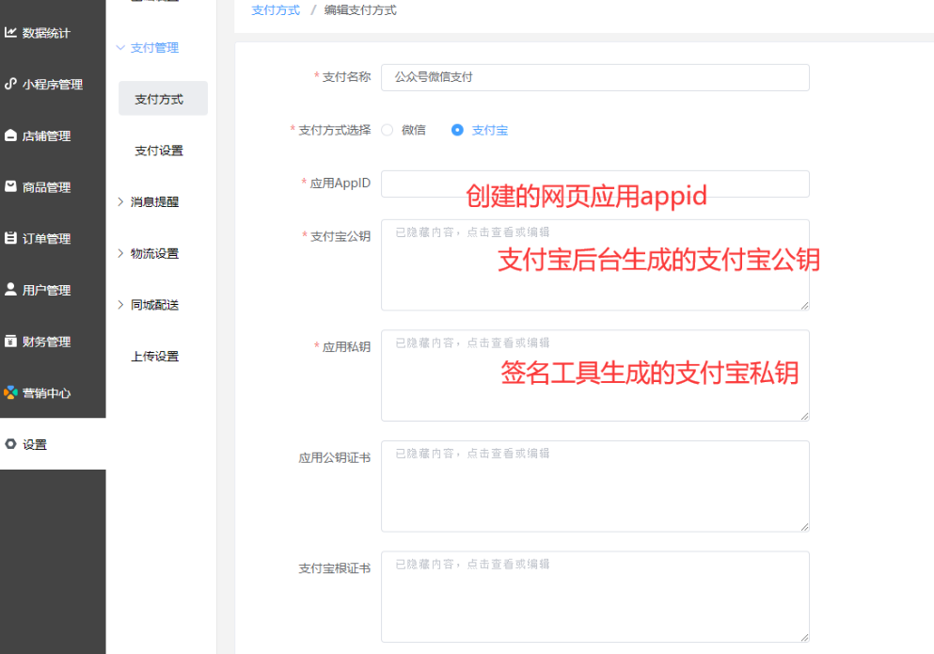Select the 微信 radio button
934x654 pixels.
388,130
